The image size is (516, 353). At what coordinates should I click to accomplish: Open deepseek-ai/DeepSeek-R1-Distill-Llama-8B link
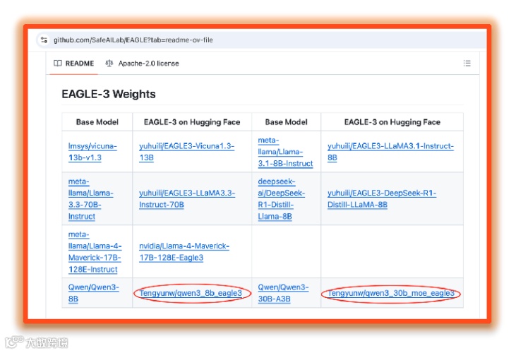click(x=282, y=198)
